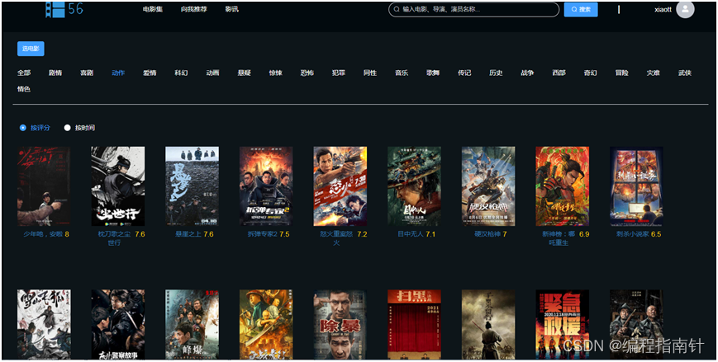Click the 选电影 button
The width and height of the screenshot is (718, 362).
coord(31,49)
